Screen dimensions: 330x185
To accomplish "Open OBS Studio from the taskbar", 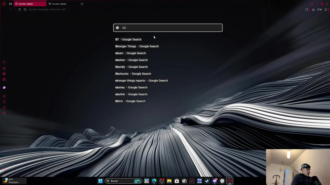I will [162, 181].
